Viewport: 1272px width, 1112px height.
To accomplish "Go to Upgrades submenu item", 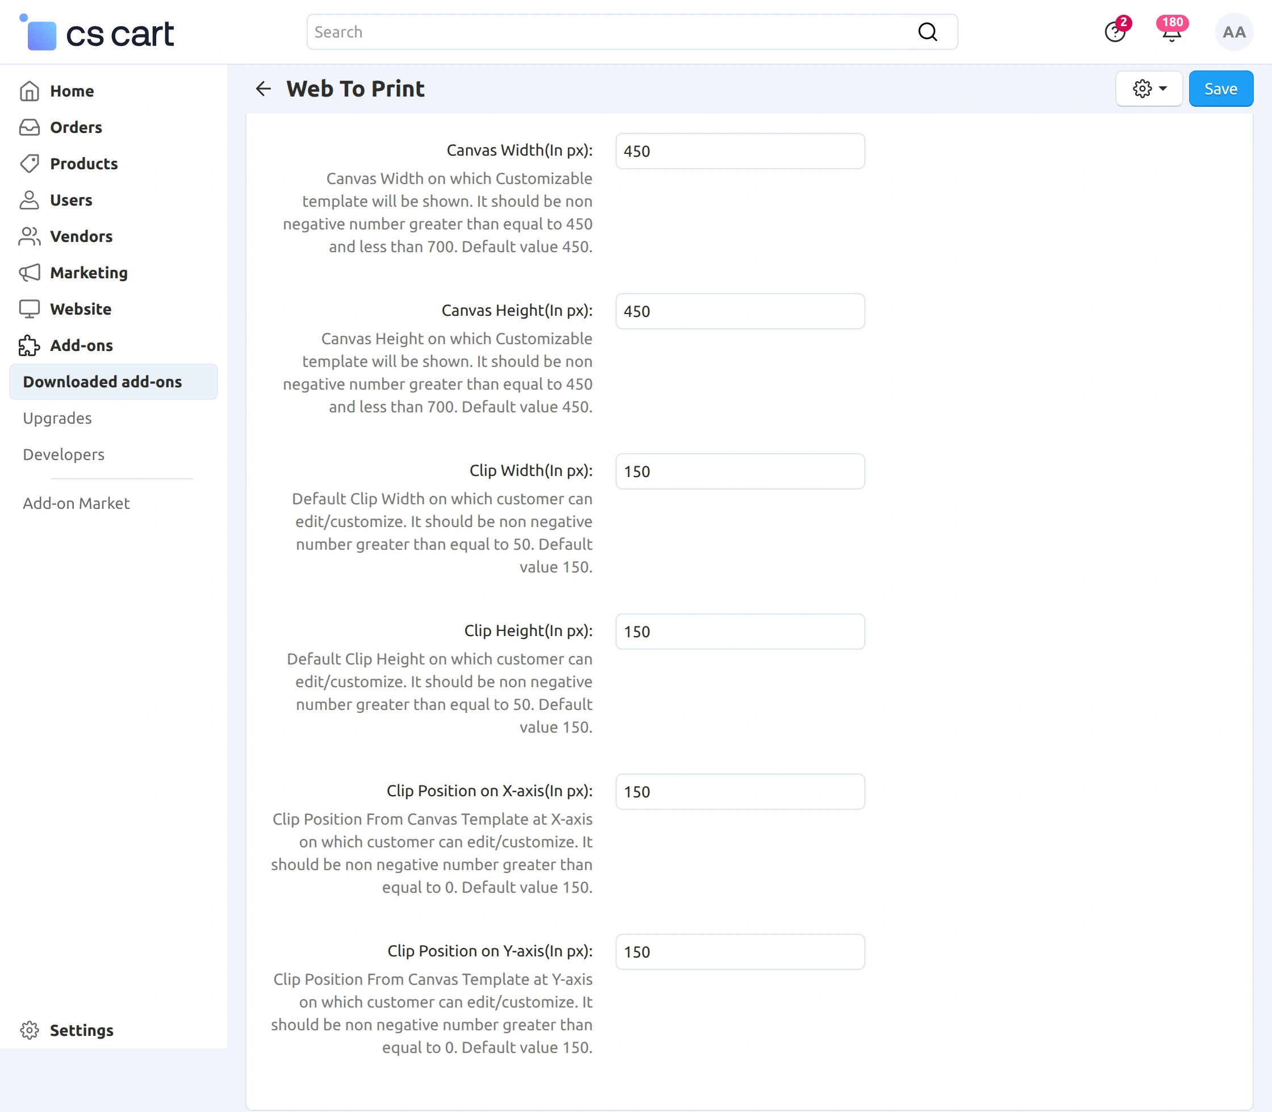I will tap(57, 418).
